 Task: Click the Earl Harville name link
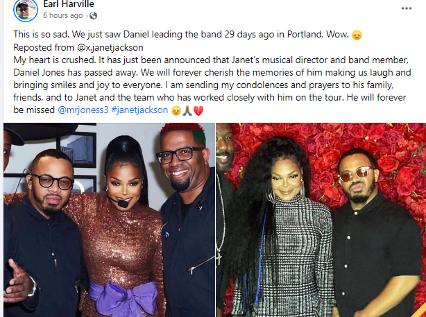tap(69, 4)
